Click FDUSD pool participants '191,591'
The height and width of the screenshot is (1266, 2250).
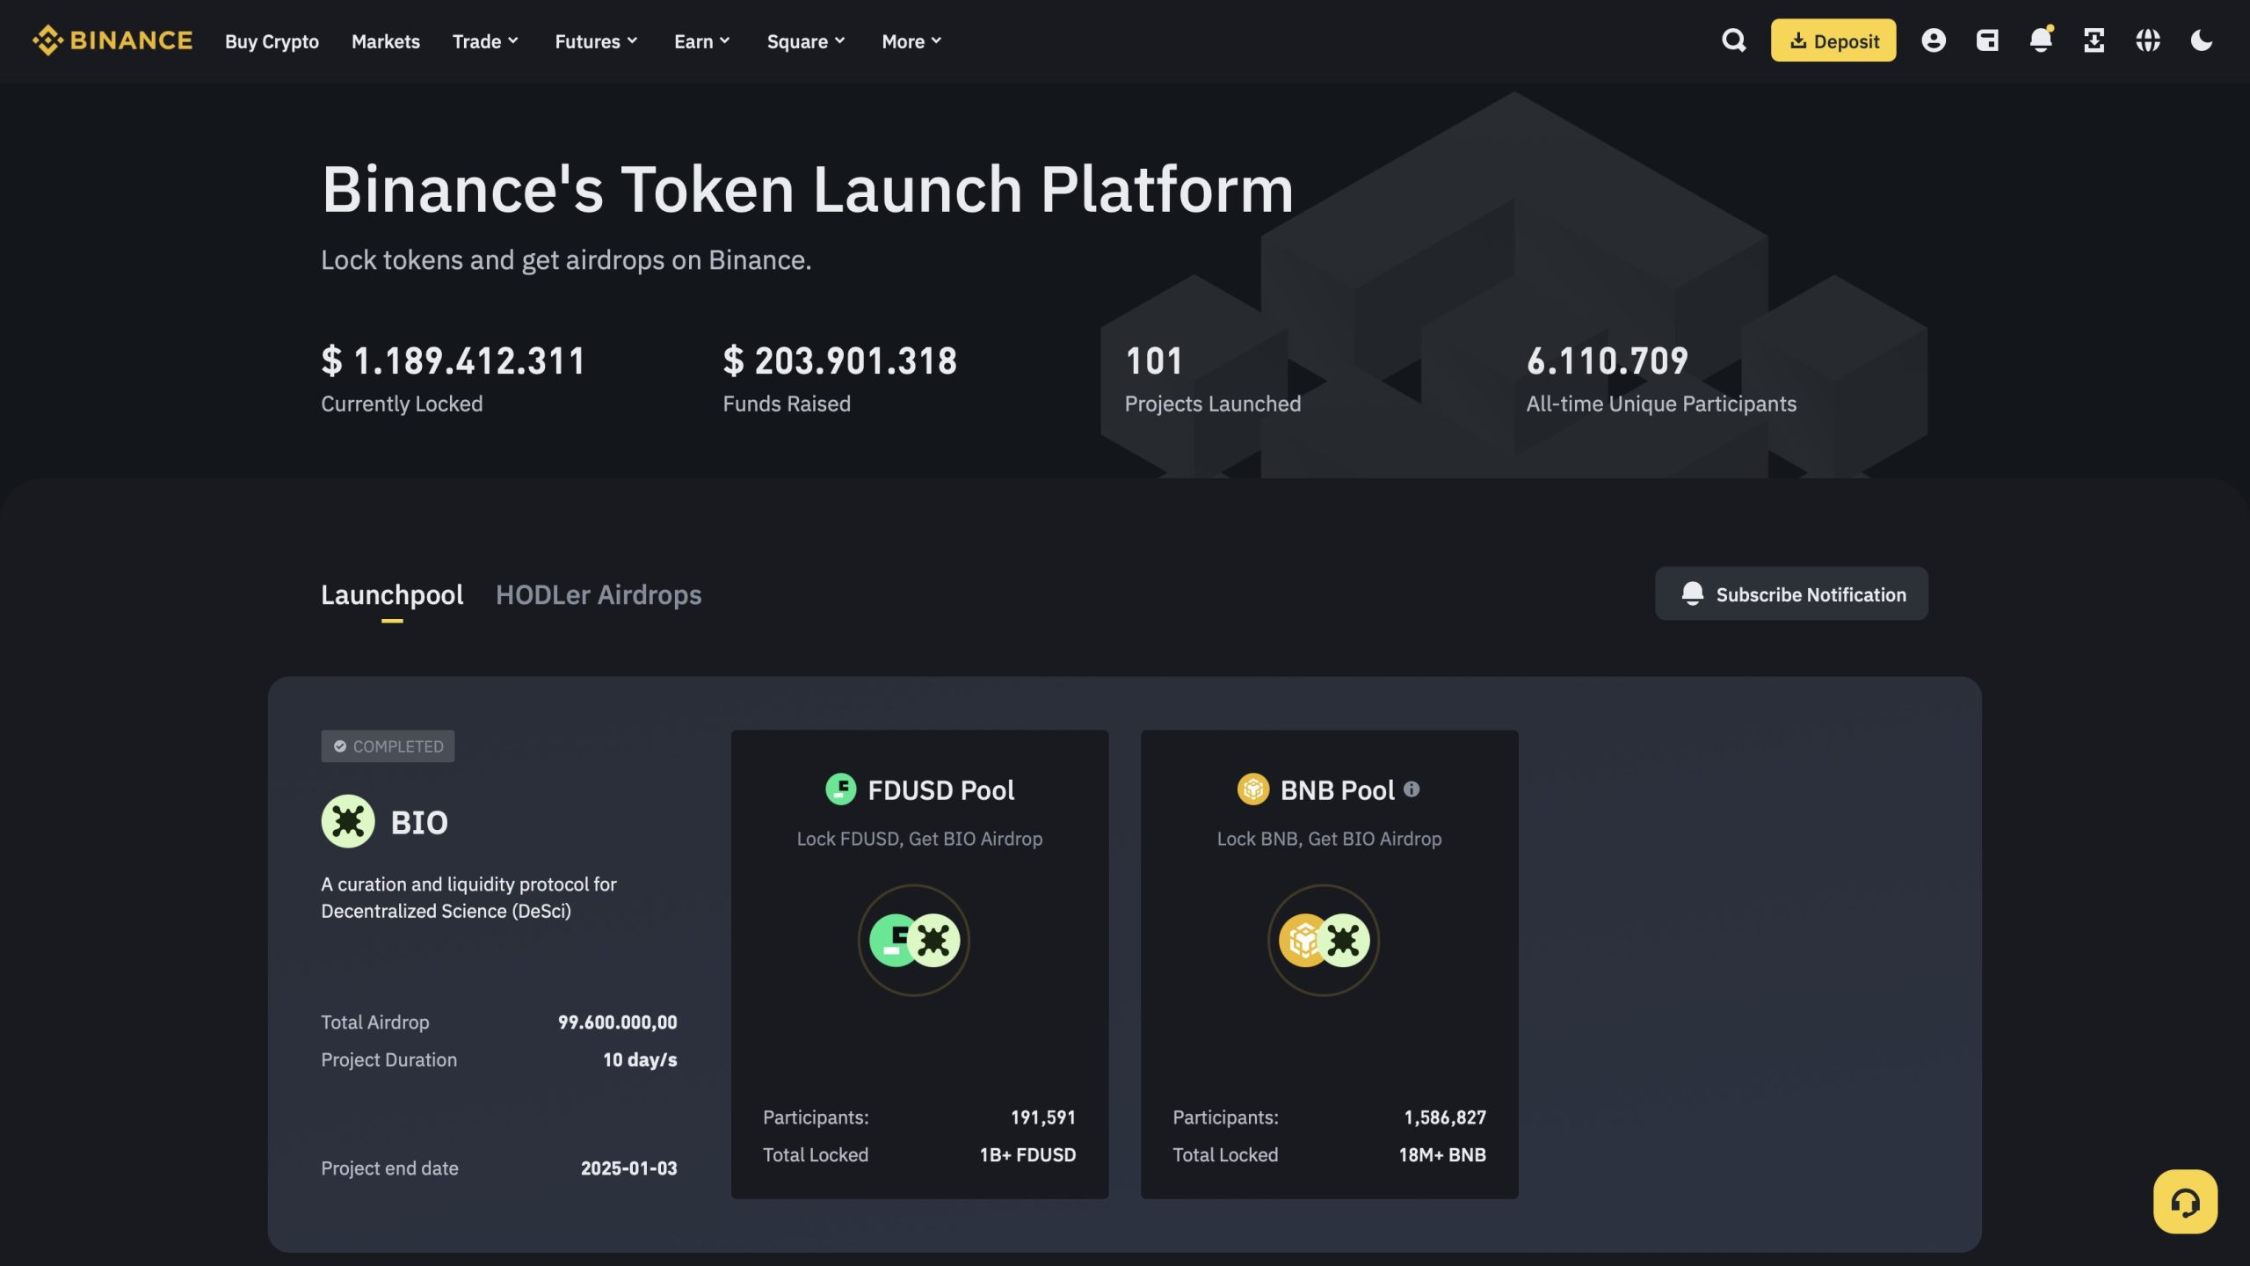click(1042, 1117)
